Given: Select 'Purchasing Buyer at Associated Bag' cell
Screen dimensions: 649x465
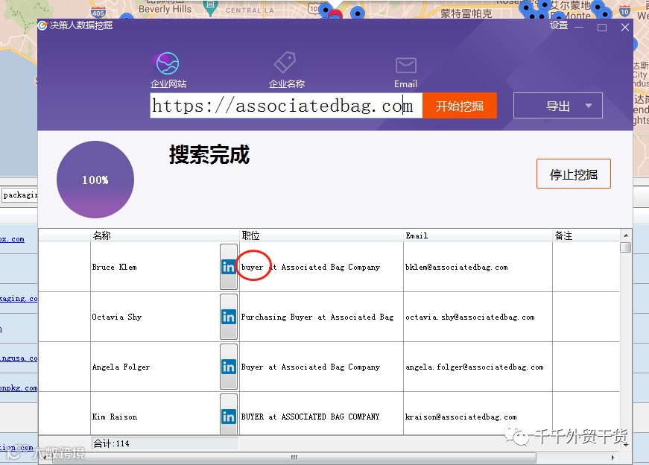Looking at the screenshot, I should 321,317.
